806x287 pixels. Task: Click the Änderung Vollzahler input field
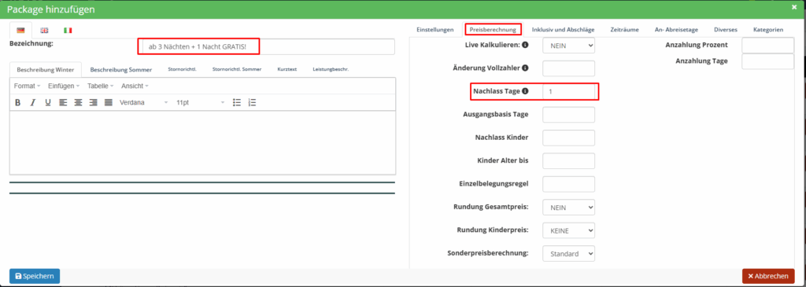click(568, 68)
